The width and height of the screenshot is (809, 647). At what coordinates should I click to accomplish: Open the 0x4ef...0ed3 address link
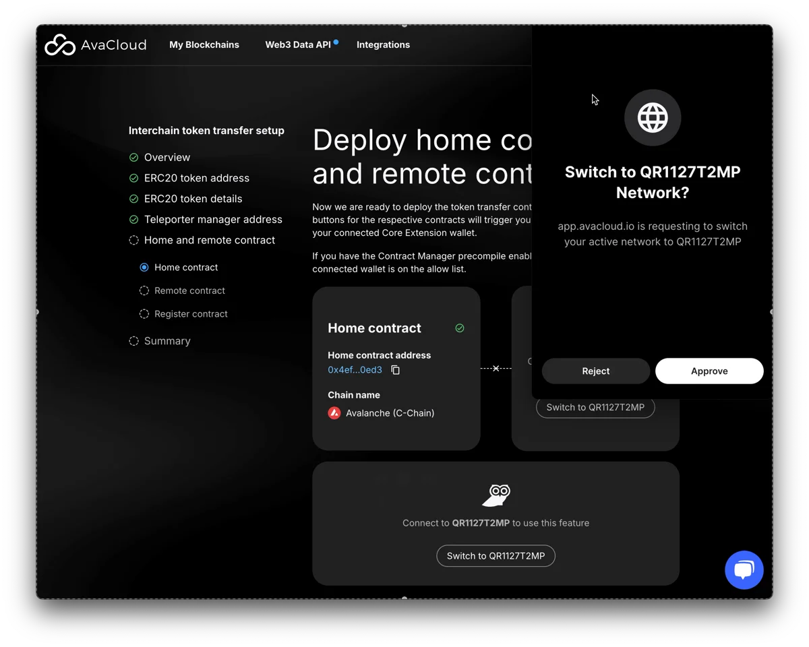[355, 370]
